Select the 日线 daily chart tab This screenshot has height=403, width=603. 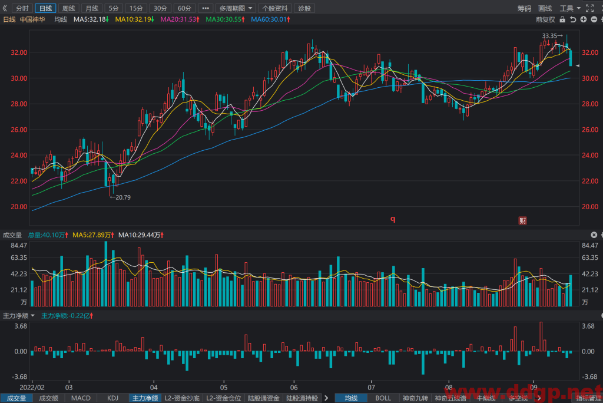click(x=45, y=8)
